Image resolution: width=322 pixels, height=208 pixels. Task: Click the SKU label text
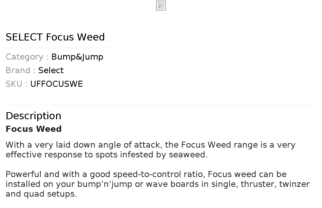[14, 84]
